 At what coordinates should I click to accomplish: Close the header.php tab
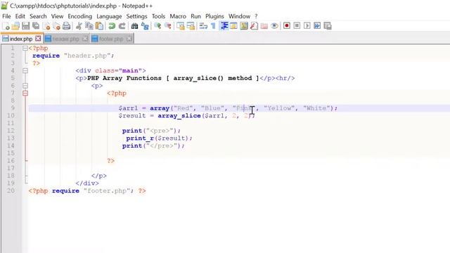[x=85, y=39]
